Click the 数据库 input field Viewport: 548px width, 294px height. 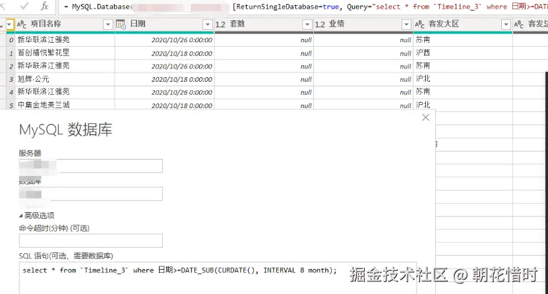pos(91,194)
